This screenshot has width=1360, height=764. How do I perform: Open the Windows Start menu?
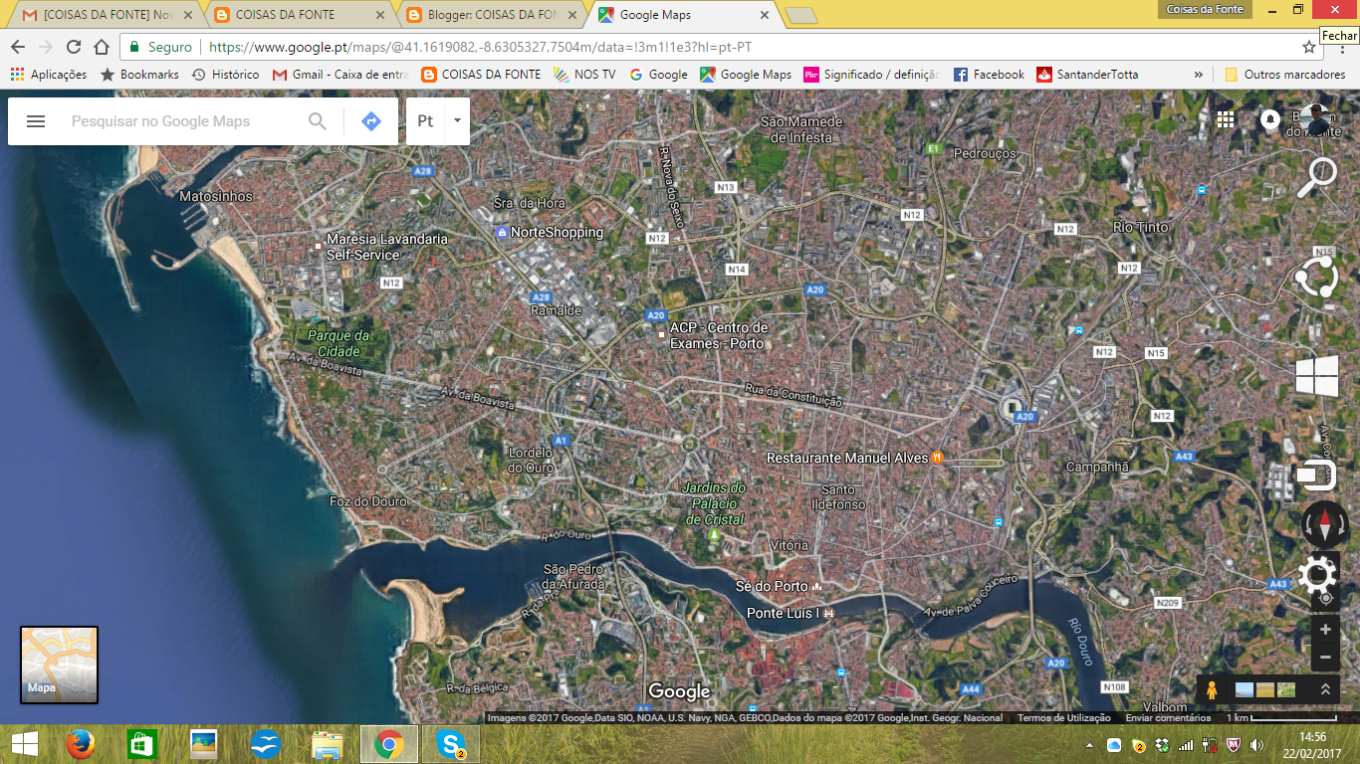pos(24,744)
